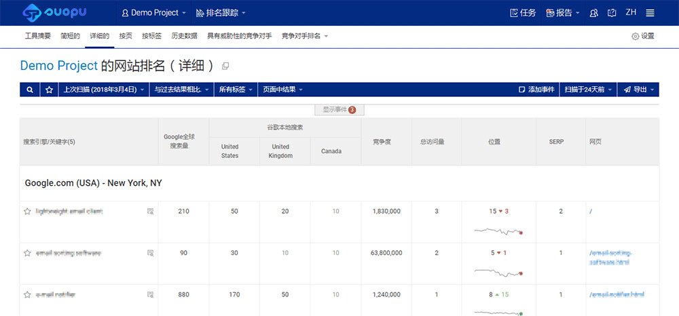Open the search icon in blue toolbar
679x316 pixels.
[x=30, y=90]
